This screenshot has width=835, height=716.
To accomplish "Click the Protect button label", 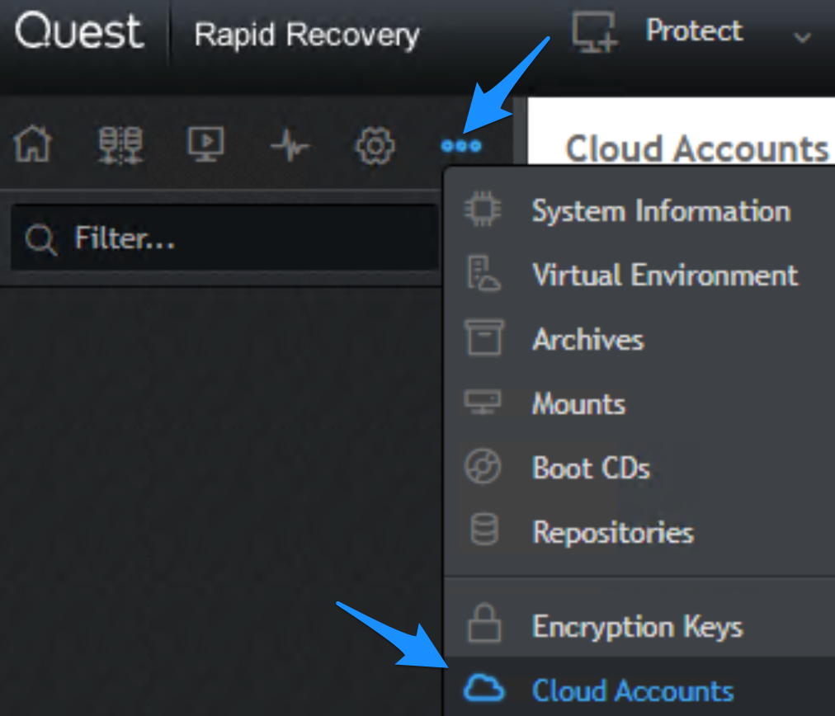I will coord(694,31).
